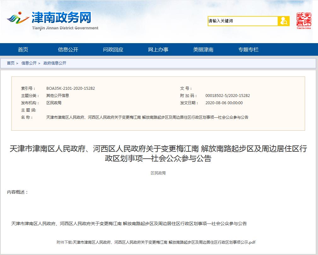Click index number BOA35K-2101-2020-15282
318x255 pixels.
tap(71, 88)
